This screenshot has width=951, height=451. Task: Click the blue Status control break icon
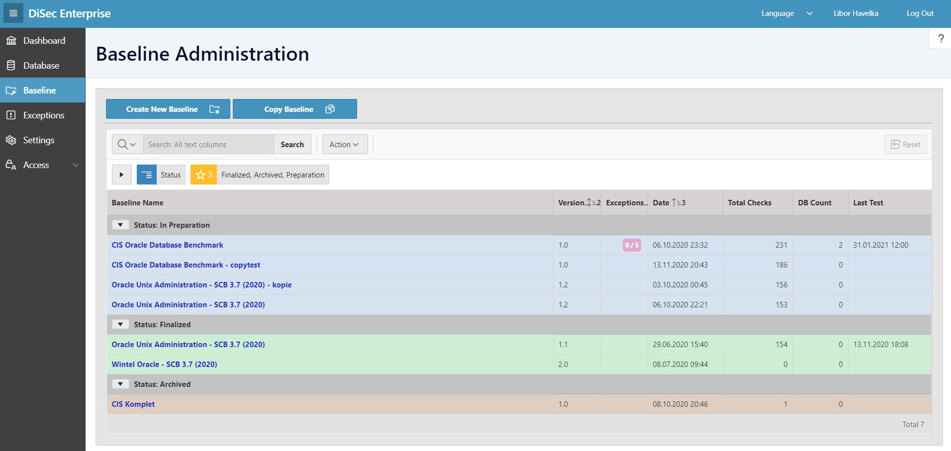coord(147,175)
